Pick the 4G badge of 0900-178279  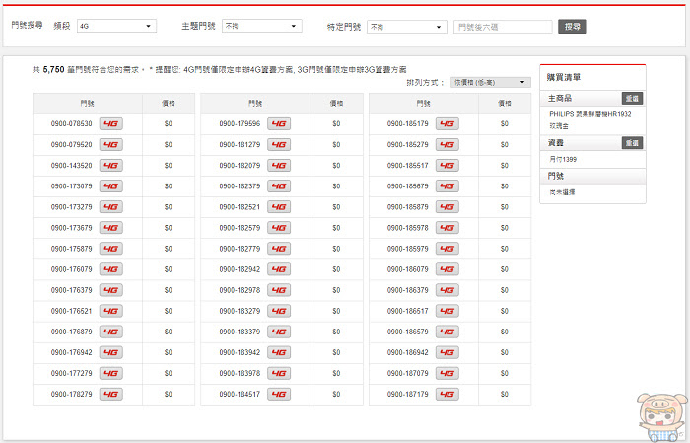point(110,394)
